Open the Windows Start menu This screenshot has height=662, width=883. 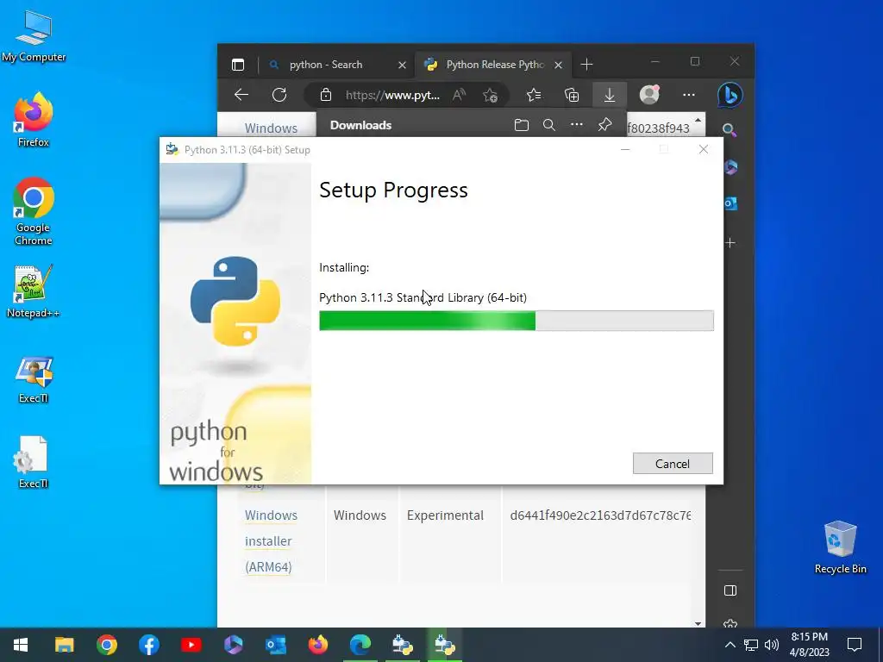tap(21, 645)
